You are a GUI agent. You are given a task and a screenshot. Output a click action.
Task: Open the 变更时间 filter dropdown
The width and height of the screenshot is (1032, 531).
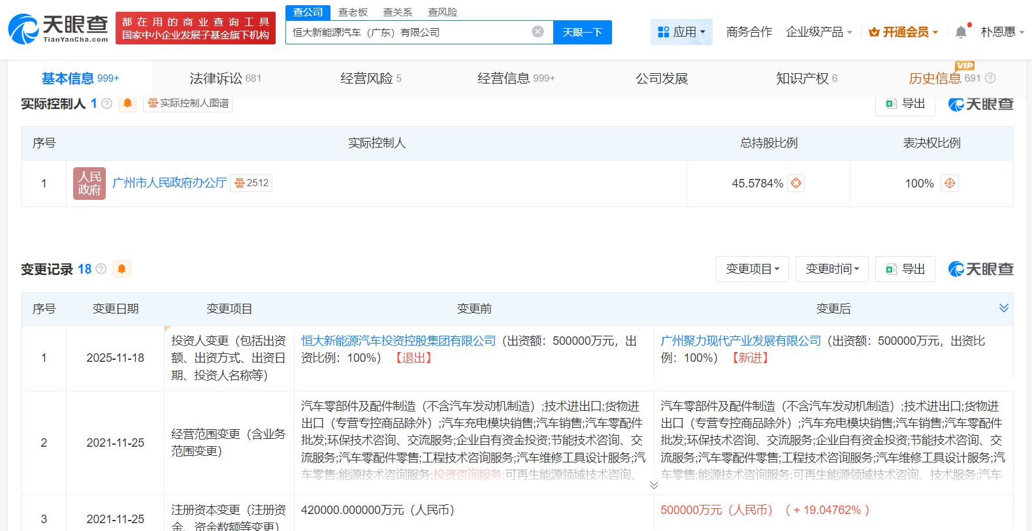(x=831, y=269)
